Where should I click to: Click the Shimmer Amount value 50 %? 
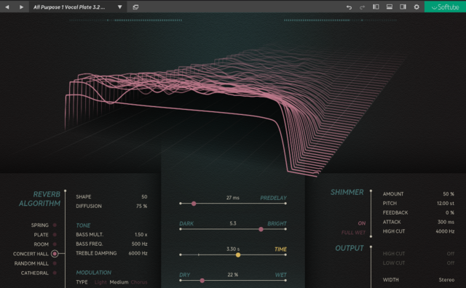coord(449,194)
